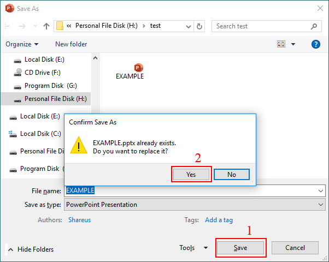The height and width of the screenshot is (262, 329).
Task: Go up one folder level arrow
Action: 46,26
